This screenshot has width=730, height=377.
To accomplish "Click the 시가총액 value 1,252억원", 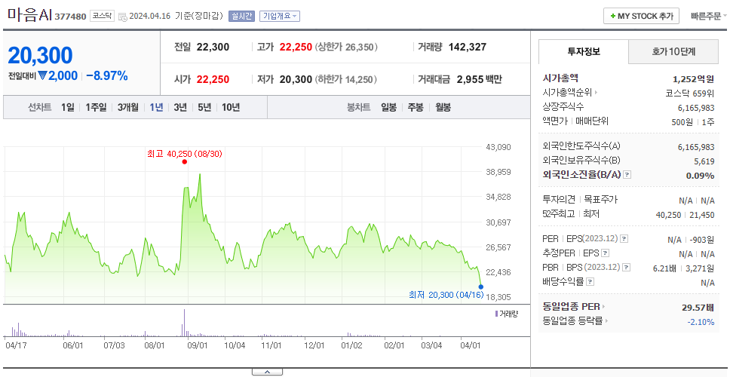I will pos(693,78).
